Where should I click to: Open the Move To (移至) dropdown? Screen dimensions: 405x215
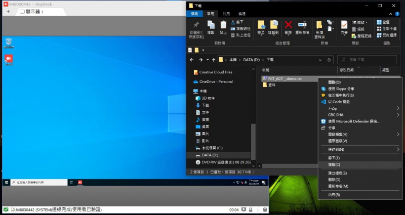(261, 27)
